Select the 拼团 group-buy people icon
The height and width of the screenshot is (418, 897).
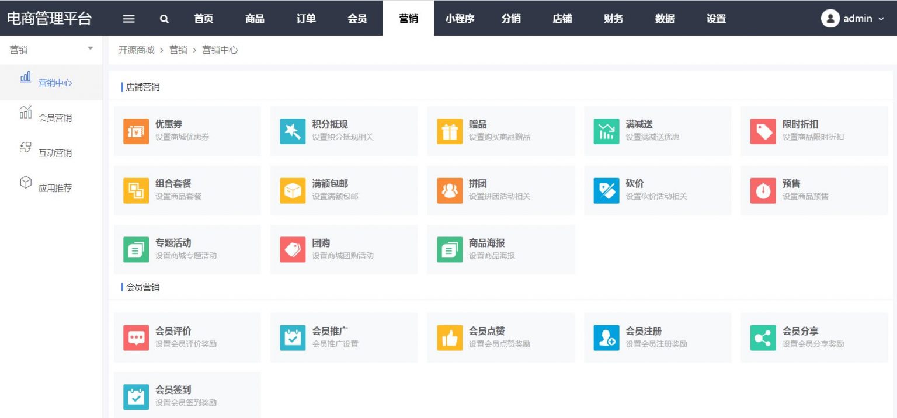(x=450, y=191)
